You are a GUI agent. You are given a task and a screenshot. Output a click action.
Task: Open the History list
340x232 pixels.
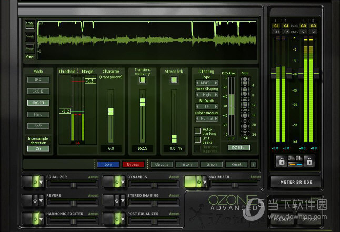tap(186, 164)
